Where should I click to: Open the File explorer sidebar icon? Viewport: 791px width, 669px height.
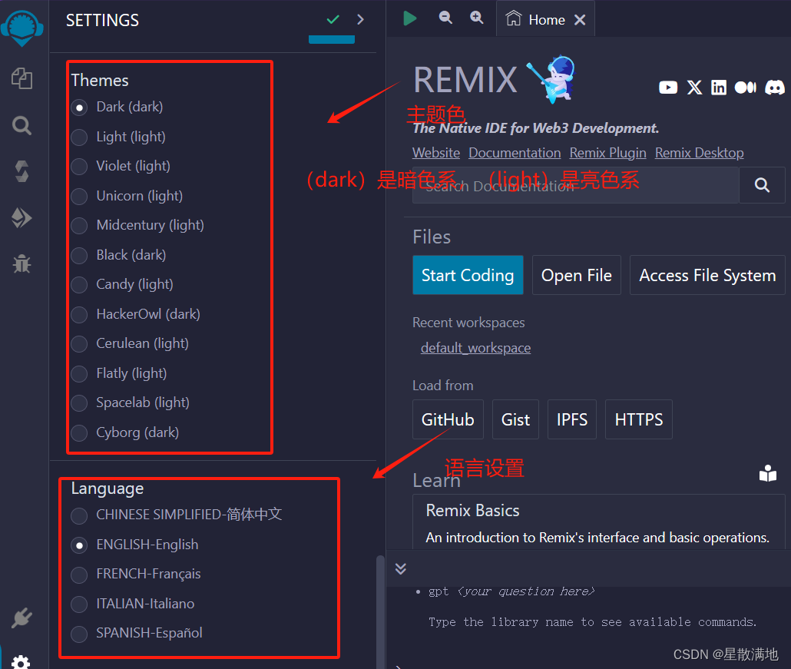tap(22, 78)
